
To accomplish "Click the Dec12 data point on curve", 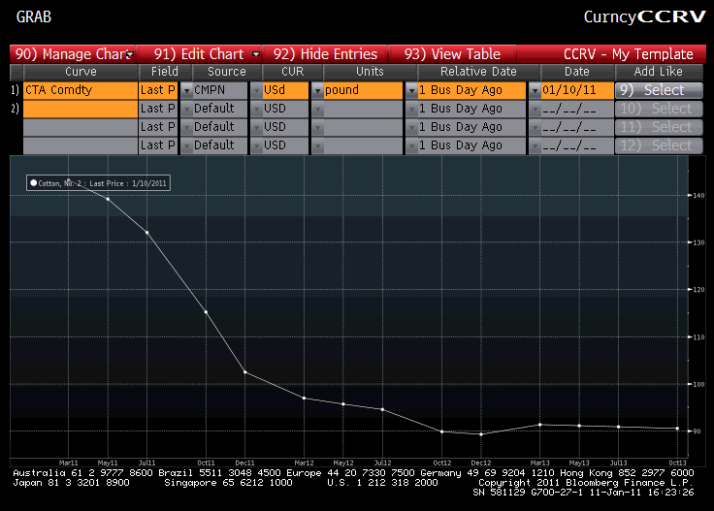I will pyautogui.click(x=481, y=434).
